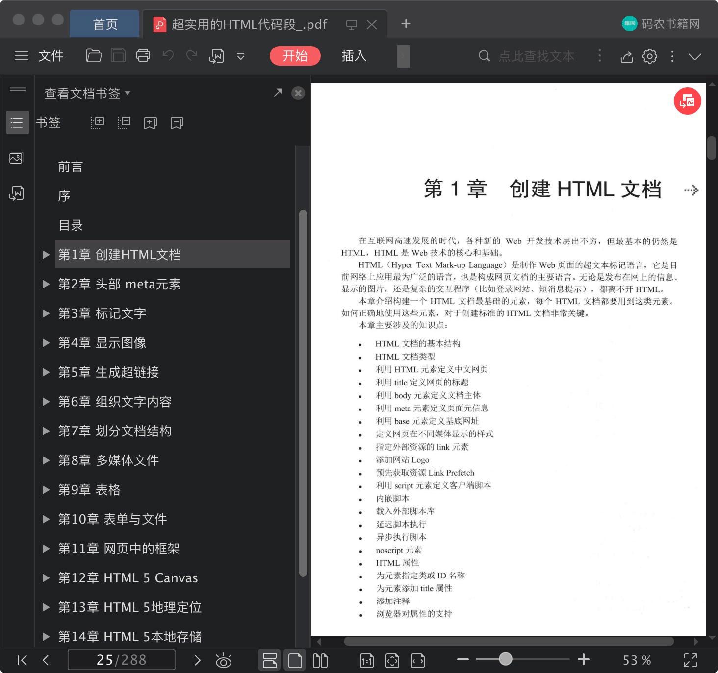
Task: Toggle the bookmarks list sidebar icon
Action: tap(17, 122)
